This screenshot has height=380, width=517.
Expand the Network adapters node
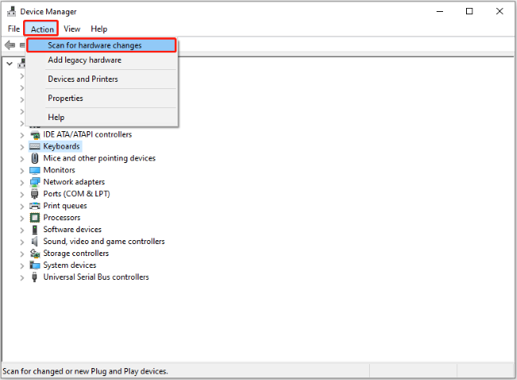[22, 183]
